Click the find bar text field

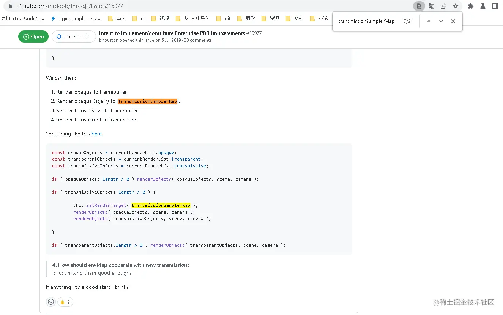[367, 21]
